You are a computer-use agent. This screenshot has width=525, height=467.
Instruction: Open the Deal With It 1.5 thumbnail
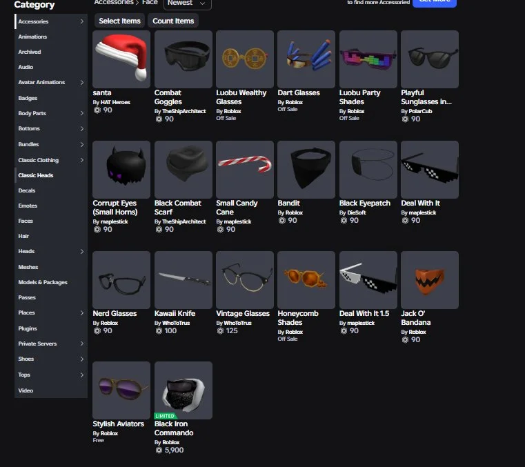(368, 280)
